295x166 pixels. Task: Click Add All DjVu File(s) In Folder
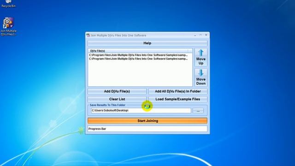click(178, 91)
